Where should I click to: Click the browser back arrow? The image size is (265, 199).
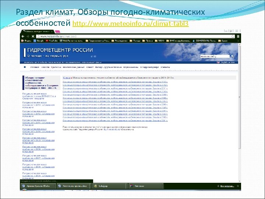[x=23, y=36]
